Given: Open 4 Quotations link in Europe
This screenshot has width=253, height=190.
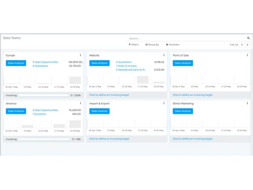Looking at the screenshot, I should pos(40,66).
